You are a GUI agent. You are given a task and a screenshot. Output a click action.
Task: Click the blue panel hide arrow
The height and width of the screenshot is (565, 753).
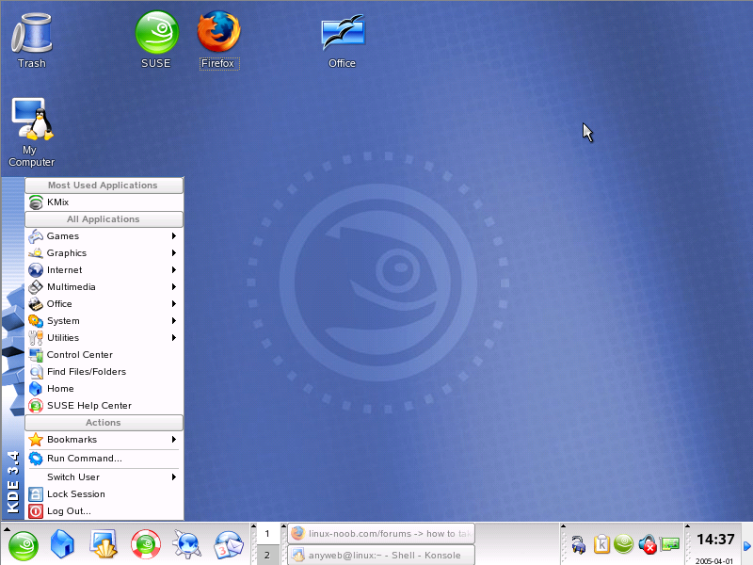[x=747, y=546]
